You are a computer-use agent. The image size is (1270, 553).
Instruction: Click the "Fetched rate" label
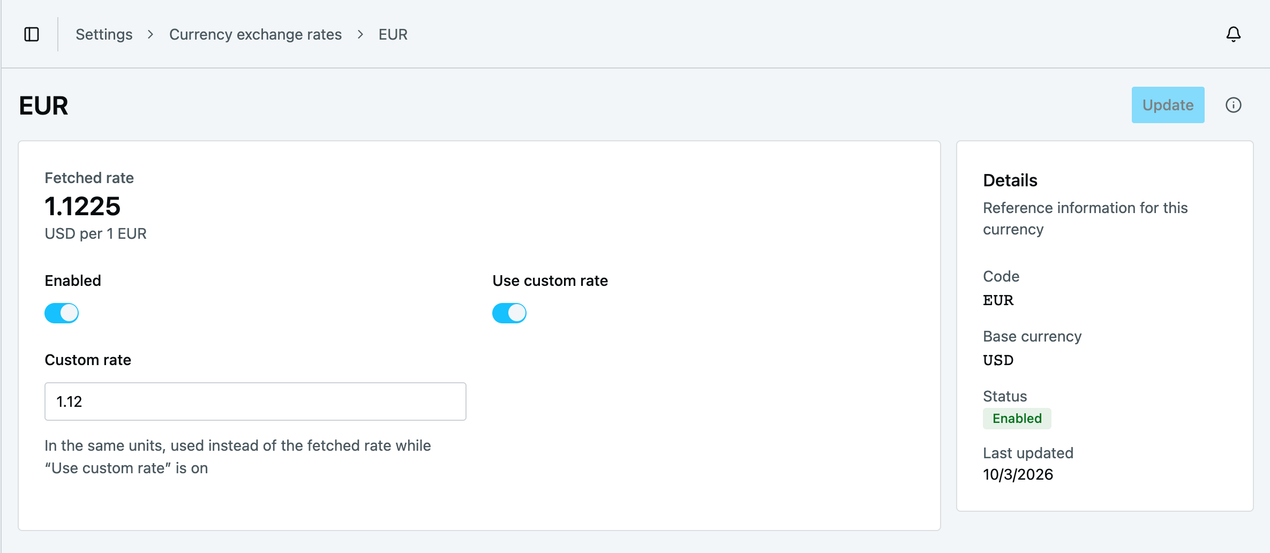(89, 178)
